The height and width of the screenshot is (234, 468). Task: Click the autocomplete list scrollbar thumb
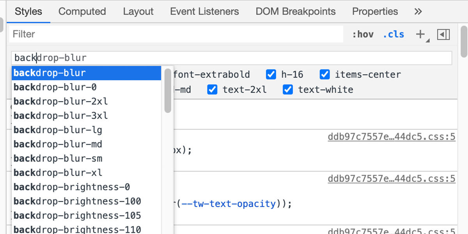(168, 91)
